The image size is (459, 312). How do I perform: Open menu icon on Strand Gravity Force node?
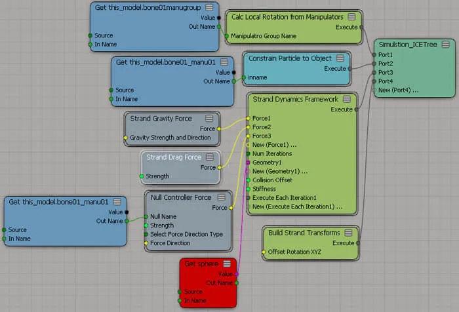pos(209,118)
